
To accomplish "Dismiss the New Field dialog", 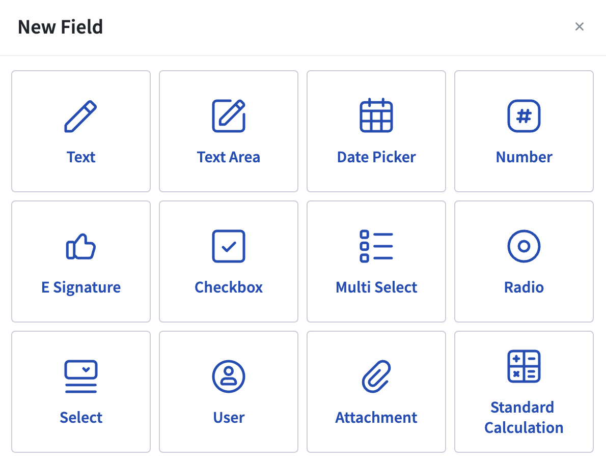I will pyautogui.click(x=580, y=26).
